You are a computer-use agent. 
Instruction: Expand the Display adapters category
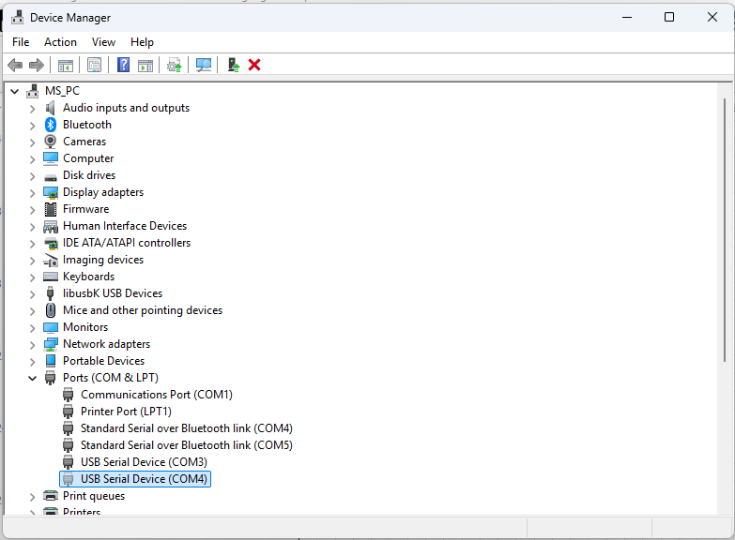click(x=32, y=193)
